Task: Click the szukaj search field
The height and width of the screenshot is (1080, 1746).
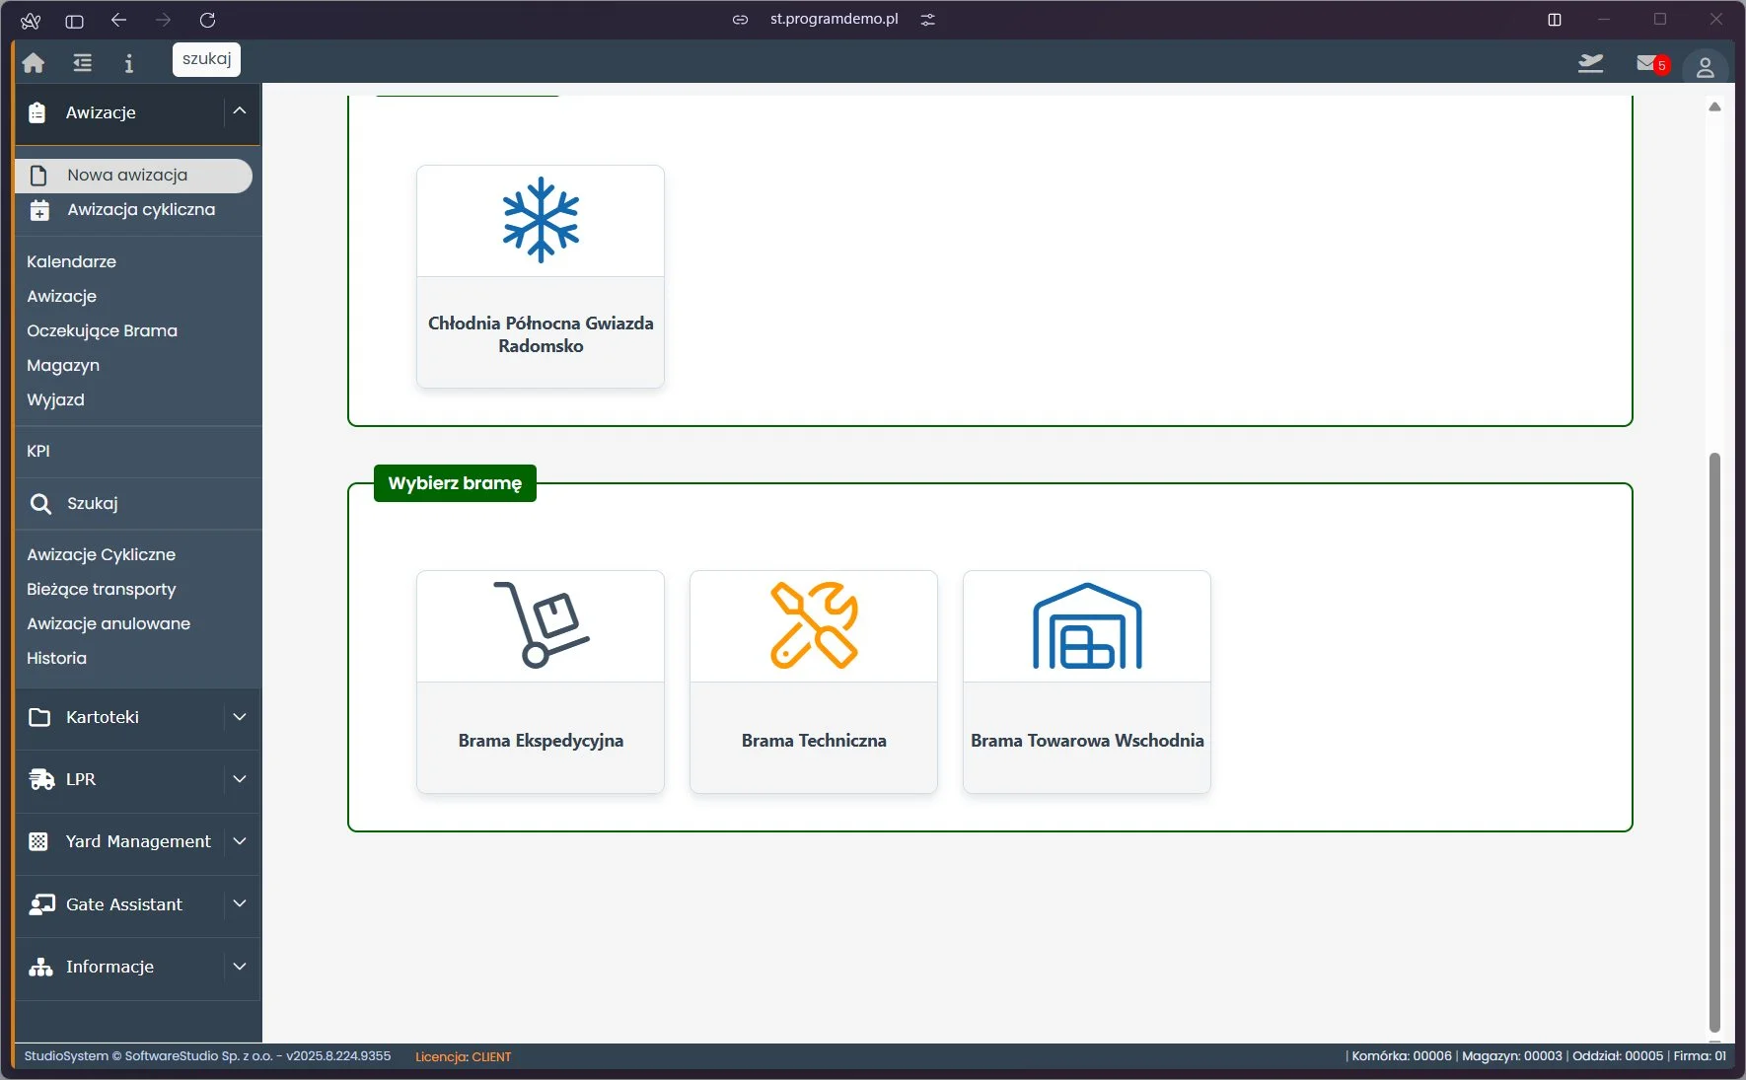Action: 206,59
